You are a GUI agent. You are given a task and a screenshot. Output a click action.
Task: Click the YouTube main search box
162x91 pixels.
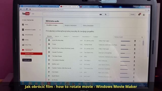pyautogui.click(x=71, y=14)
